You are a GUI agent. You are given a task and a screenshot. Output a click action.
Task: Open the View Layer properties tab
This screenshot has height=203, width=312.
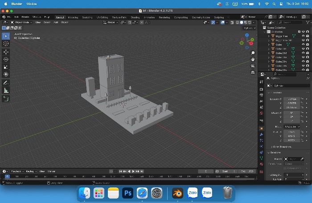(x=262, y=101)
